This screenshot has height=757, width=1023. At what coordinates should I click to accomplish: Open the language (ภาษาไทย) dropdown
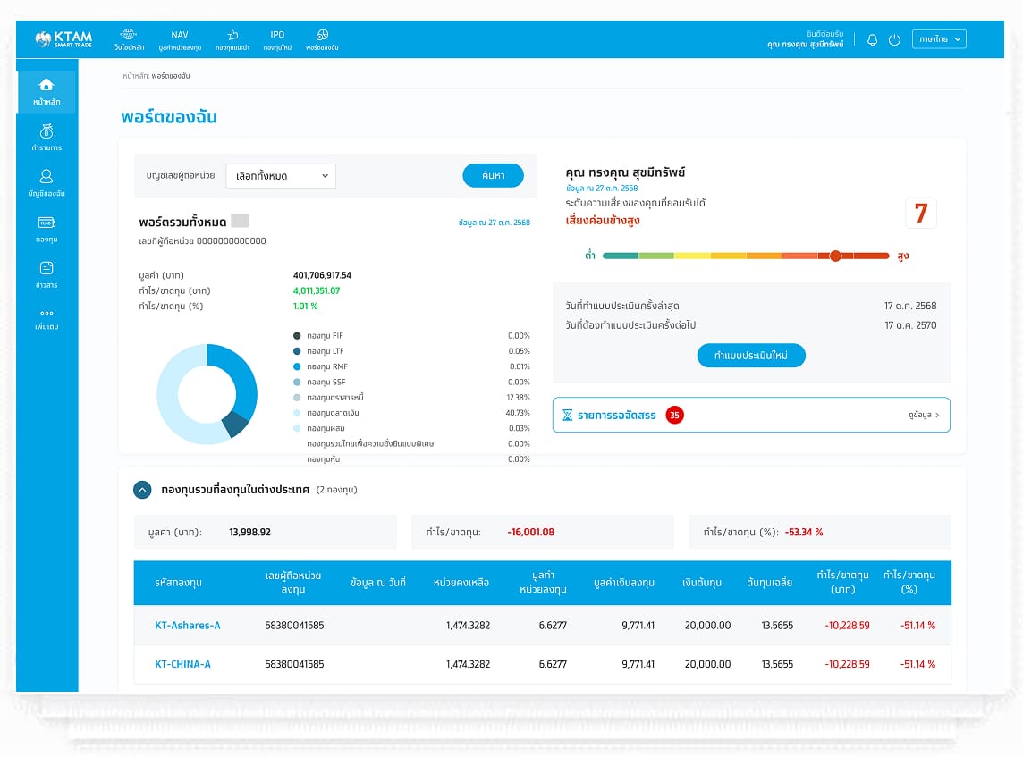click(939, 39)
